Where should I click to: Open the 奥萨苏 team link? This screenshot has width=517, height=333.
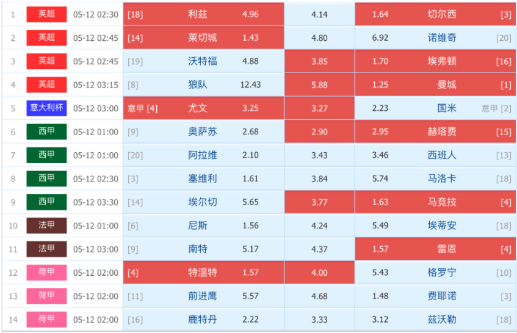(203, 132)
